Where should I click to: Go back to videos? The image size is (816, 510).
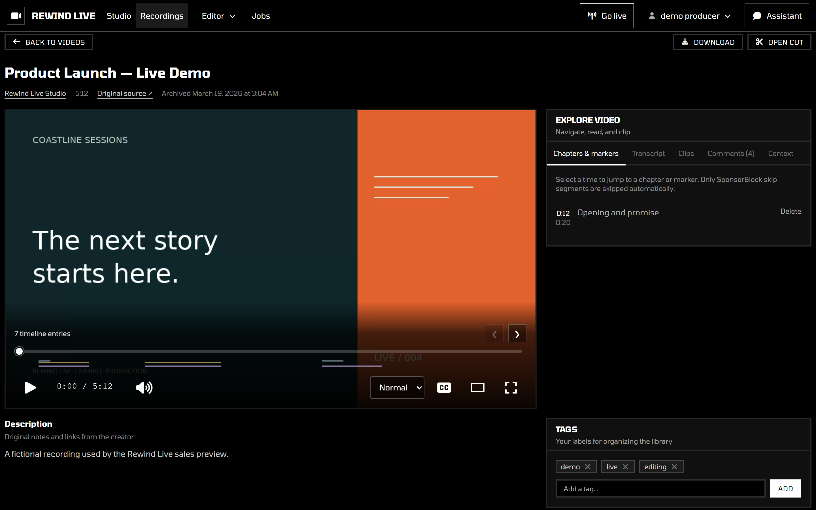click(48, 42)
